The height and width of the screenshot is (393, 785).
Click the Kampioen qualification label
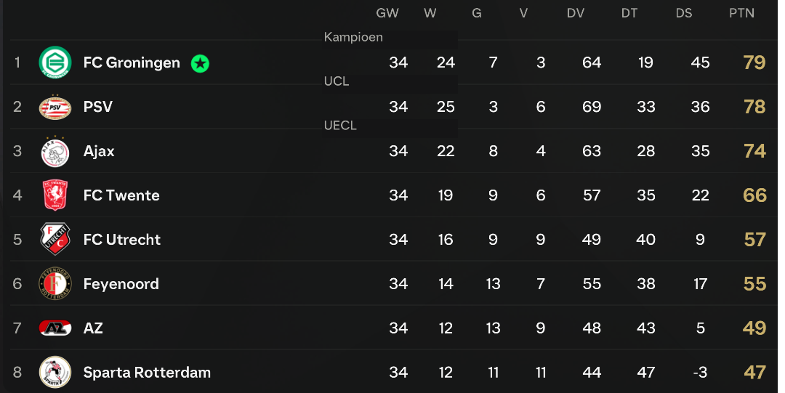[x=353, y=37]
